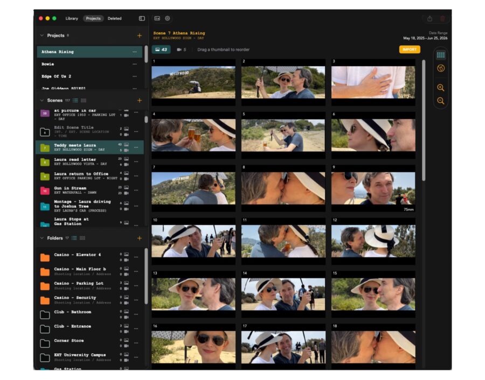485x380 pixels.
Task: Select thumbnail 3 hand on chest
Action: 373,82
